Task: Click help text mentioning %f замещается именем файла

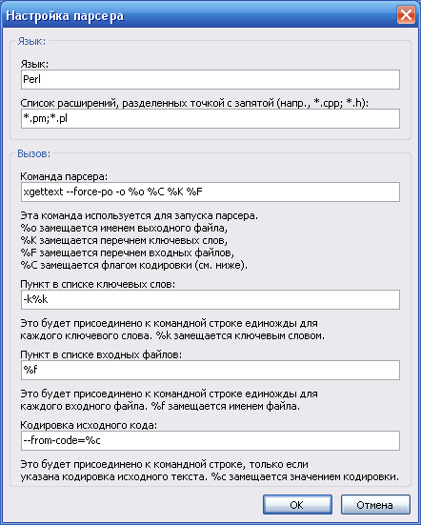Action: point(160,406)
